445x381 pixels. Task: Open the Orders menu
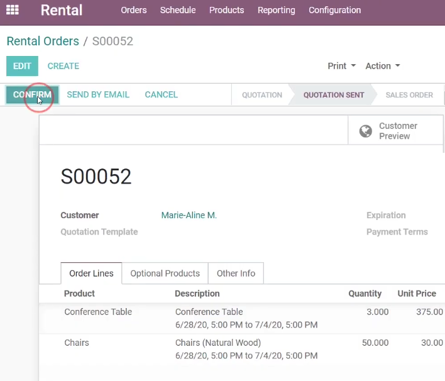pos(134,10)
